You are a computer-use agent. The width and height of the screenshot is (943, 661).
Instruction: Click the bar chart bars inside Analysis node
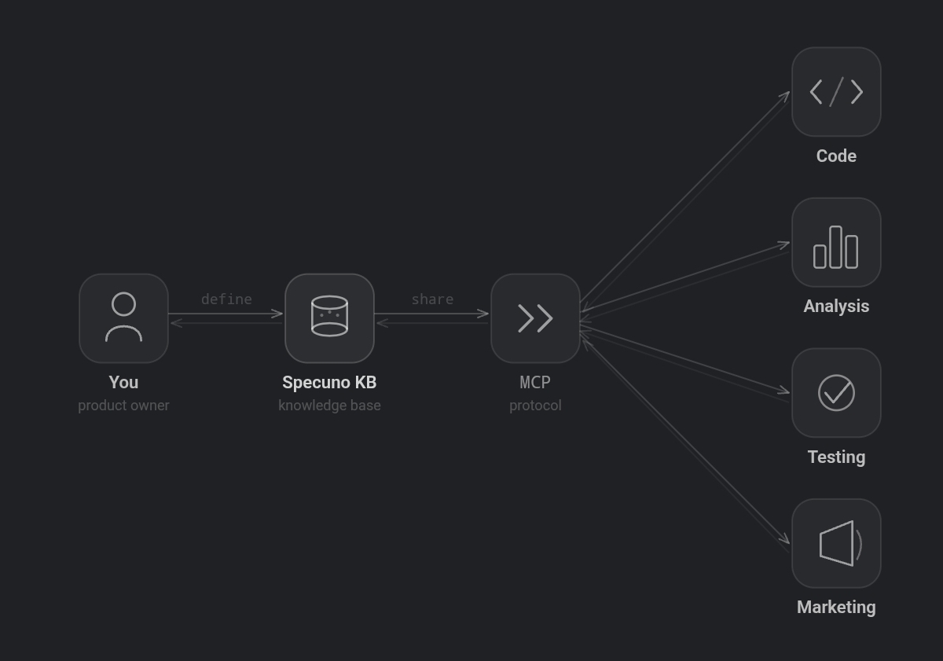[836, 242]
